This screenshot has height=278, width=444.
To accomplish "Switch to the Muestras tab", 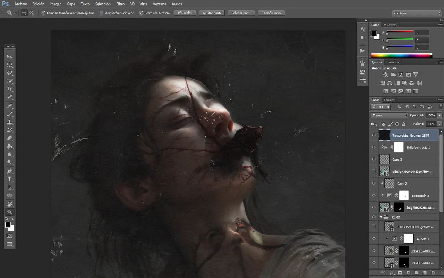I will pyautogui.click(x=390, y=25).
